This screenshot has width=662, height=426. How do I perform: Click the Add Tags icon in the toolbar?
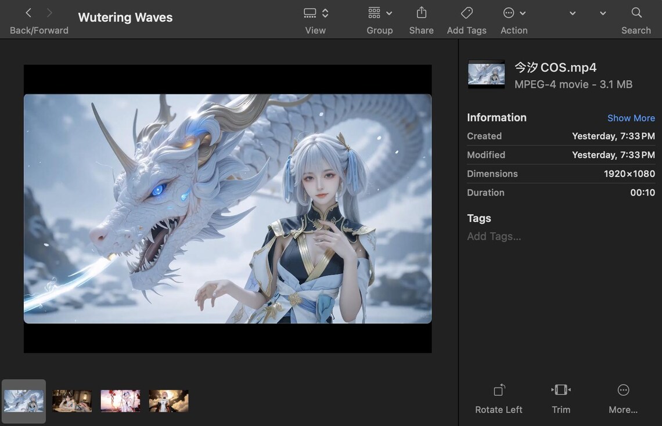pos(466,13)
